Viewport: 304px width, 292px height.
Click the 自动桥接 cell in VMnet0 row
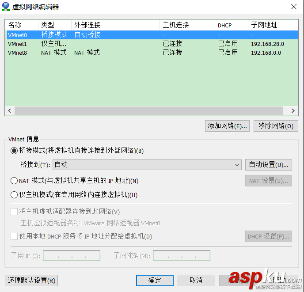click(87, 35)
